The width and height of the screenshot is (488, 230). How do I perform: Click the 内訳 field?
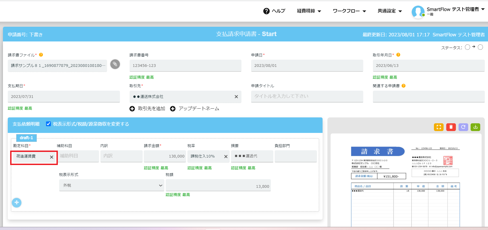point(121,156)
